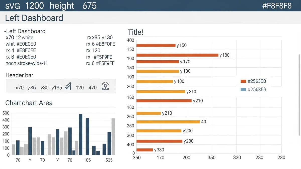Click the Title! heading above bar chart
This screenshot has width=301, height=169.
tap(135, 32)
